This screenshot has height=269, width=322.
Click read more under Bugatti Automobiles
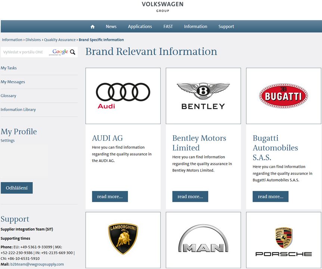pyautogui.click(x=270, y=197)
